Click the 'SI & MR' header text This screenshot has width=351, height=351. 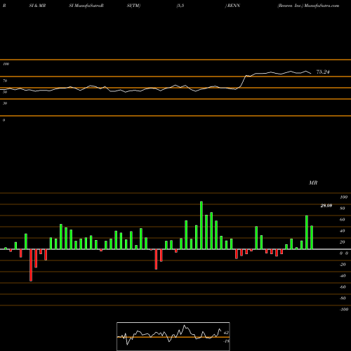tap(37, 6)
